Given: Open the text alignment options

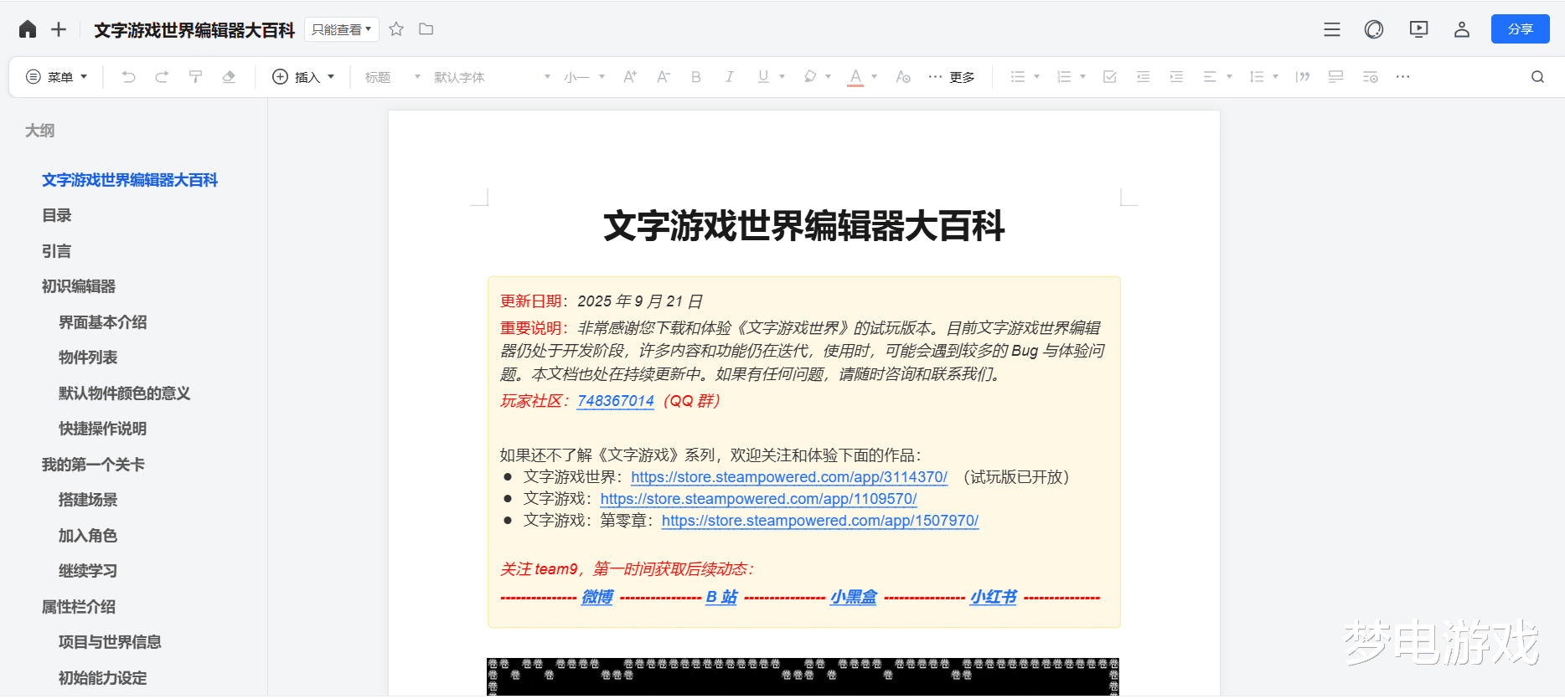Looking at the screenshot, I should (x=1217, y=77).
